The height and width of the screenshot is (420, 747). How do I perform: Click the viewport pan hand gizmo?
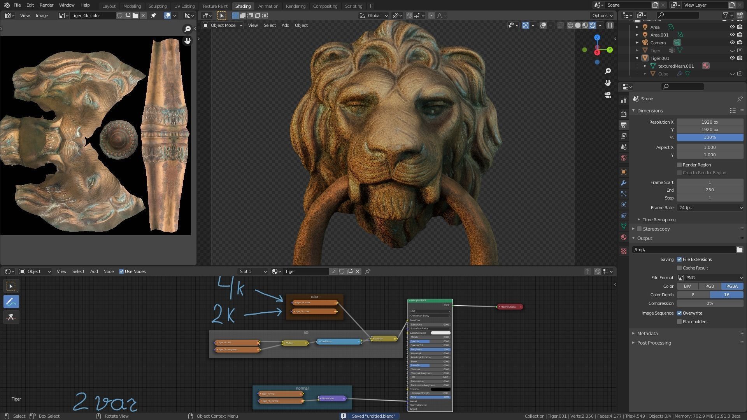(608, 83)
